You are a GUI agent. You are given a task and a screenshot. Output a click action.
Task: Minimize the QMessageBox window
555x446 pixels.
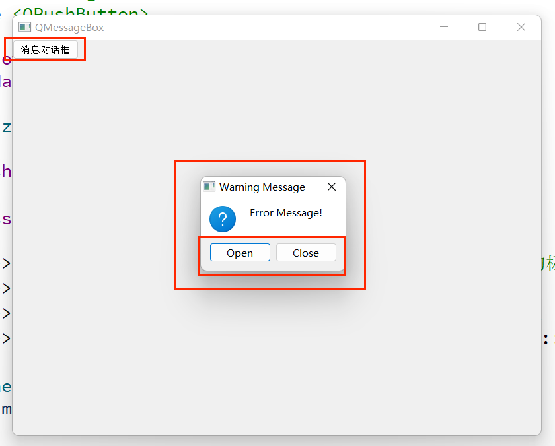click(x=444, y=27)
